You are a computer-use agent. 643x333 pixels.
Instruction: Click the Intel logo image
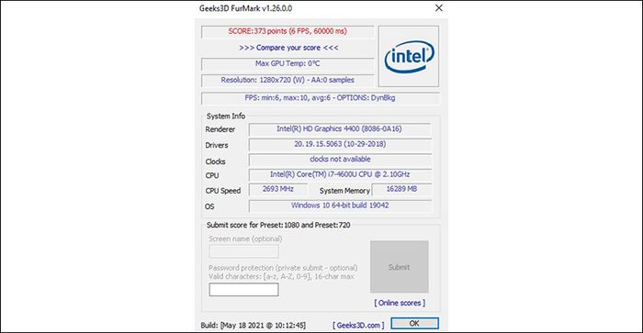point(409,57)
